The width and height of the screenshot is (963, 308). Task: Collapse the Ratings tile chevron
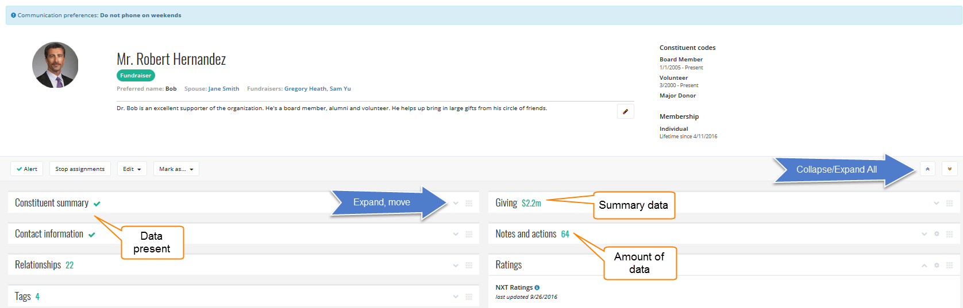click(924, 265)
